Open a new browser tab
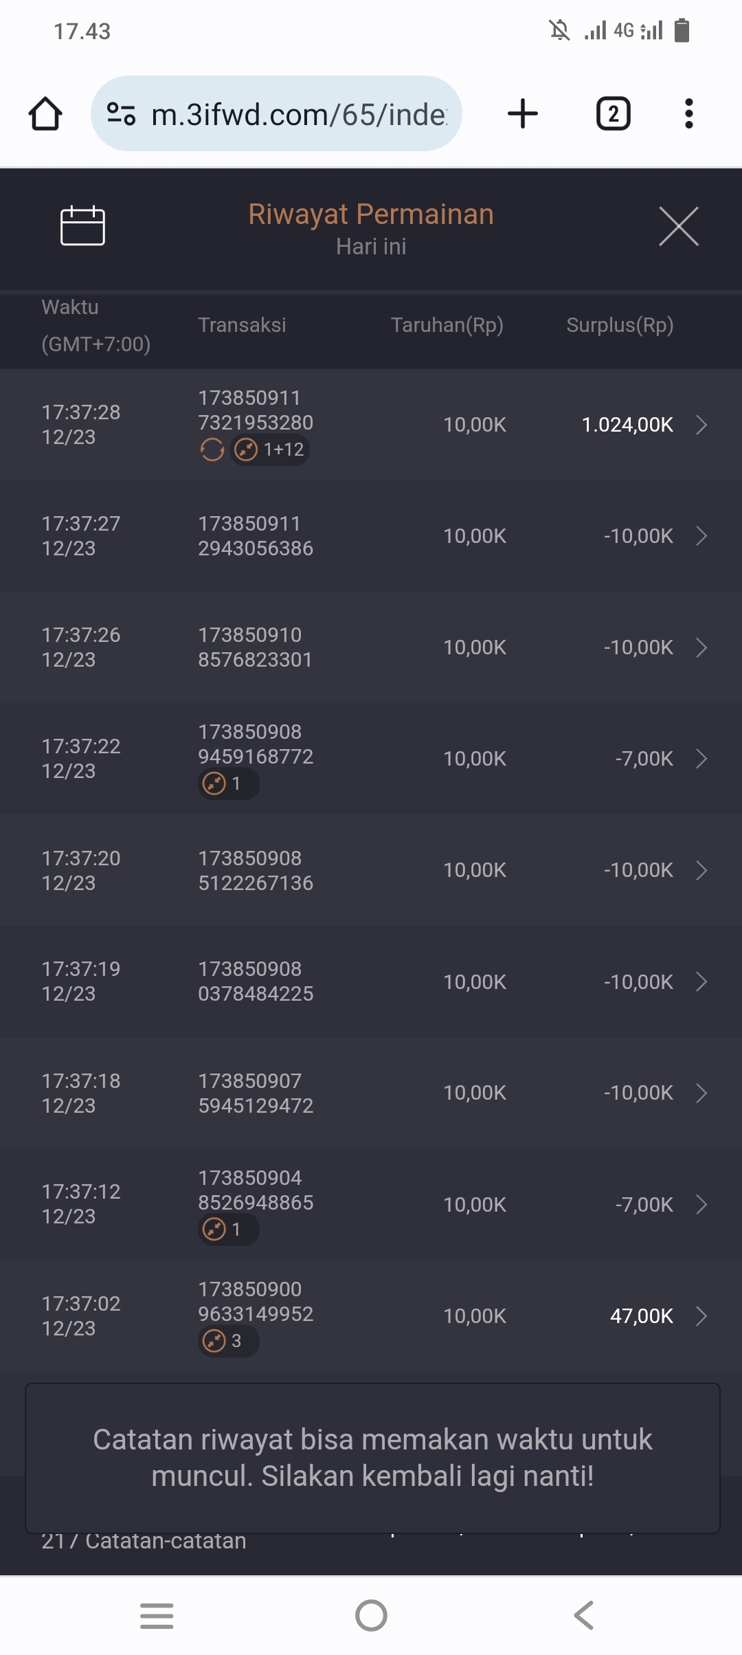 pyautogui.click(x=523, y=113)
